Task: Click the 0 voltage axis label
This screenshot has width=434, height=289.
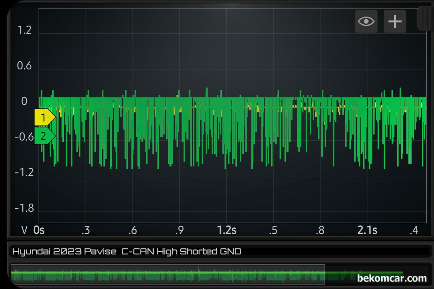Action: (24, 101)
